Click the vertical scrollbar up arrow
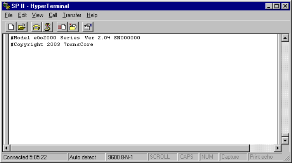Screen dimensions: 292x163 [x=285, y=38]
